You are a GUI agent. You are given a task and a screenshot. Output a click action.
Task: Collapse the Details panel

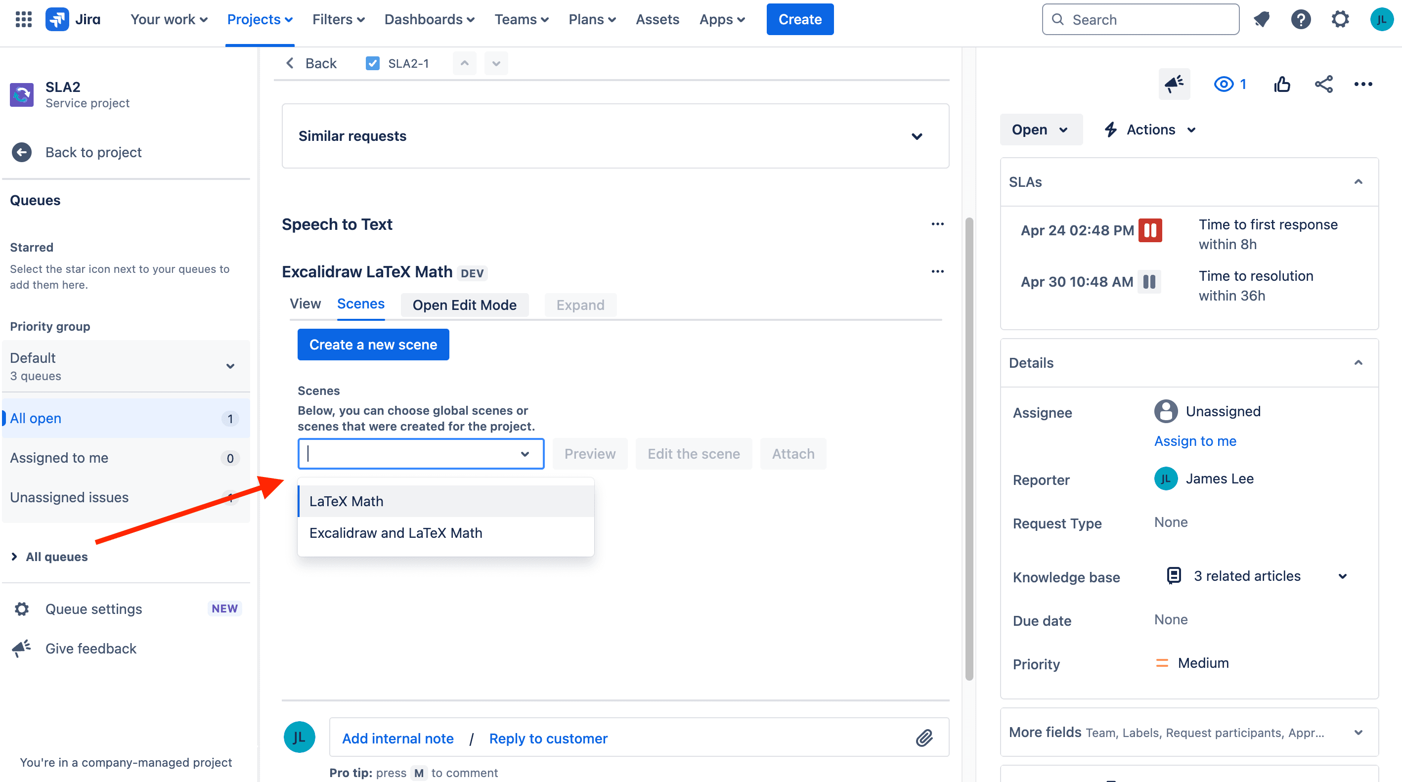[1358, 363]
